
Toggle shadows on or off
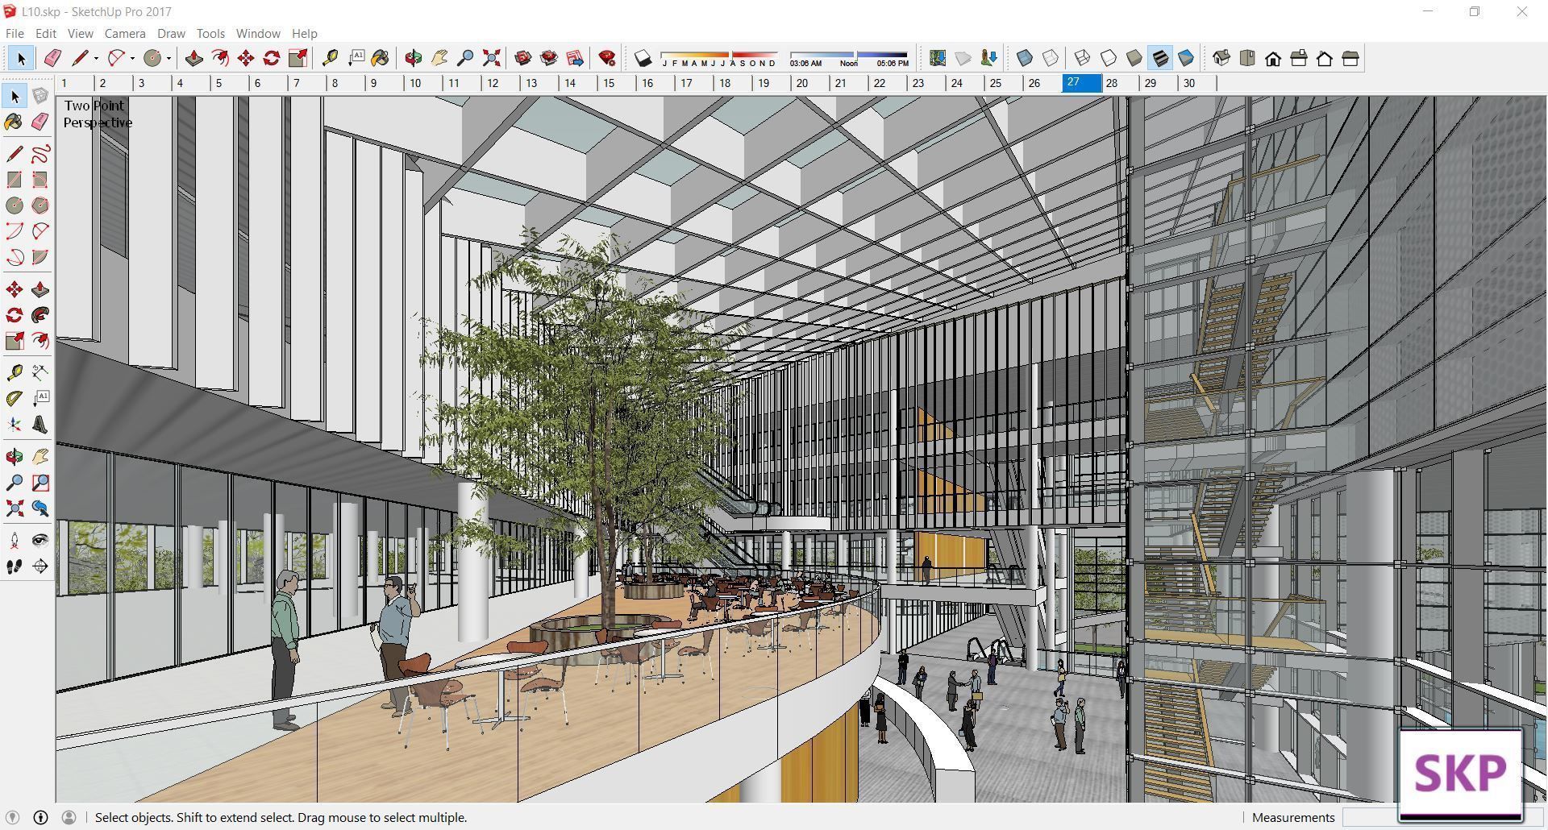coord(643,58)
